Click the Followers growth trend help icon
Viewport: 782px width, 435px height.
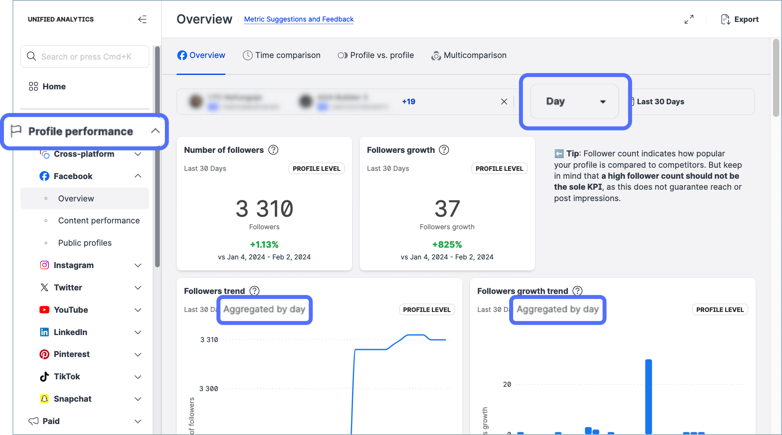(577, 291)
